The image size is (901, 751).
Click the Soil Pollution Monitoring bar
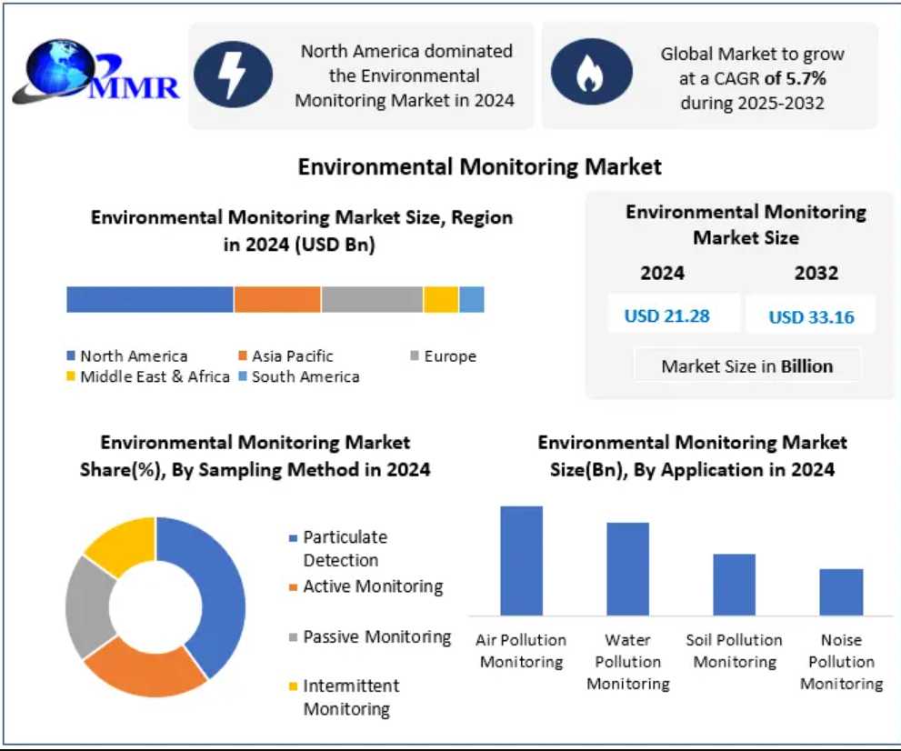(x=734, y=585)
